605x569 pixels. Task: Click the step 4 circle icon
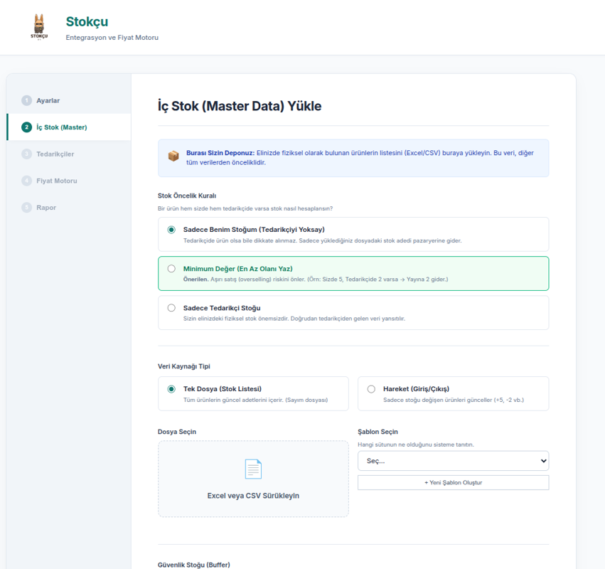26,181
